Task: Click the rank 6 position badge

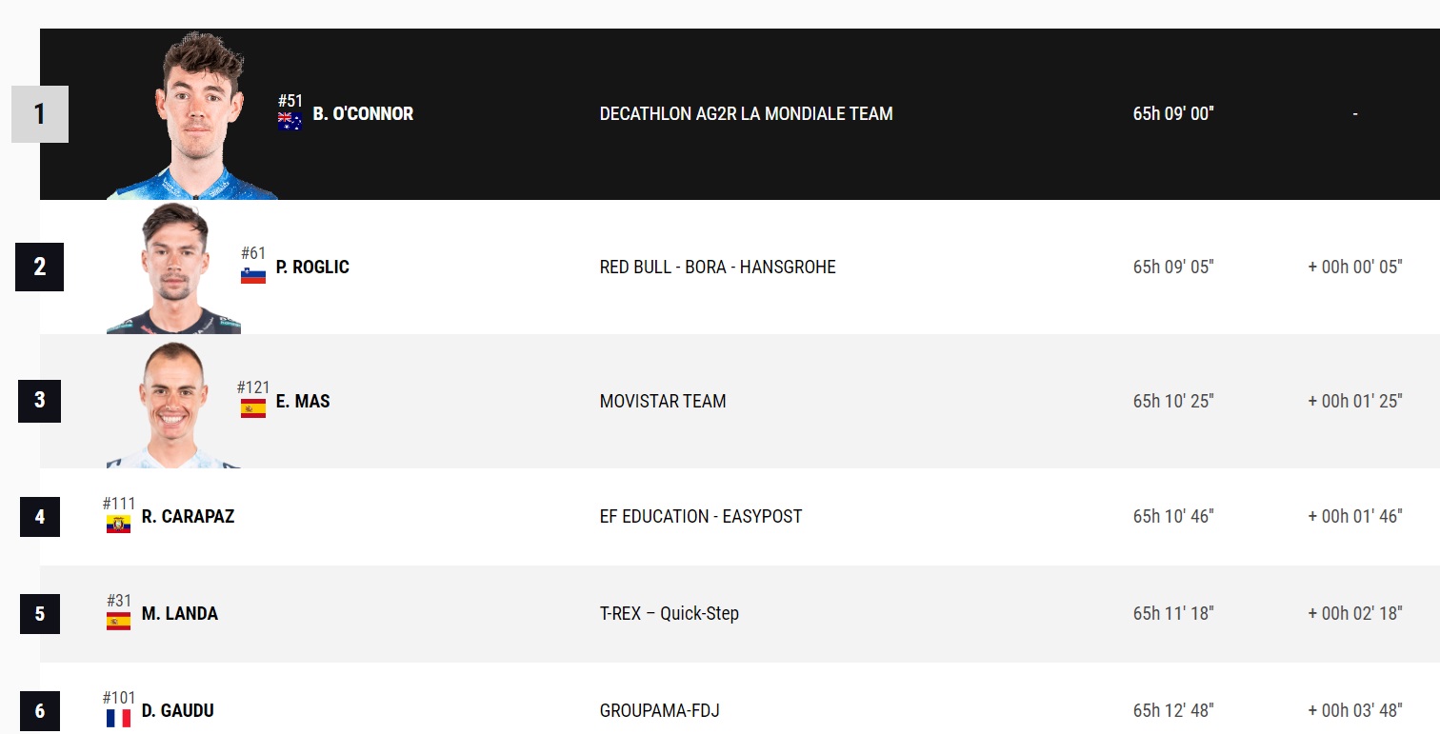Action: point(39,711)
